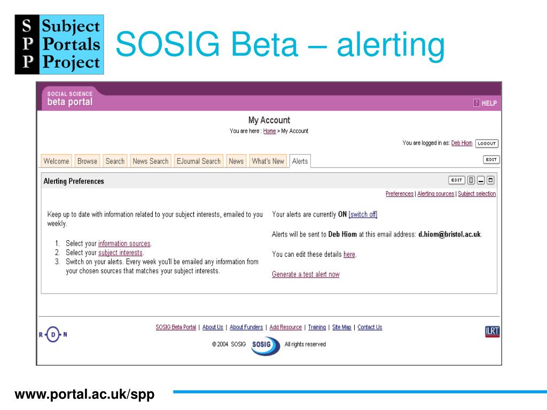Minimize the Alerting Preferences panel
Image resolution: width=547 pixels, height=410 pixels.
coord(481,180)
